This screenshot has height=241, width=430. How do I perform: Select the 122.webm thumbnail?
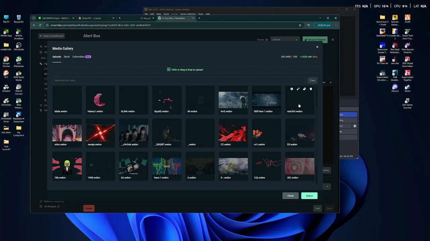266,166
